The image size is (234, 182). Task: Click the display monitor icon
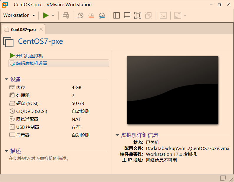click(12, 135)
